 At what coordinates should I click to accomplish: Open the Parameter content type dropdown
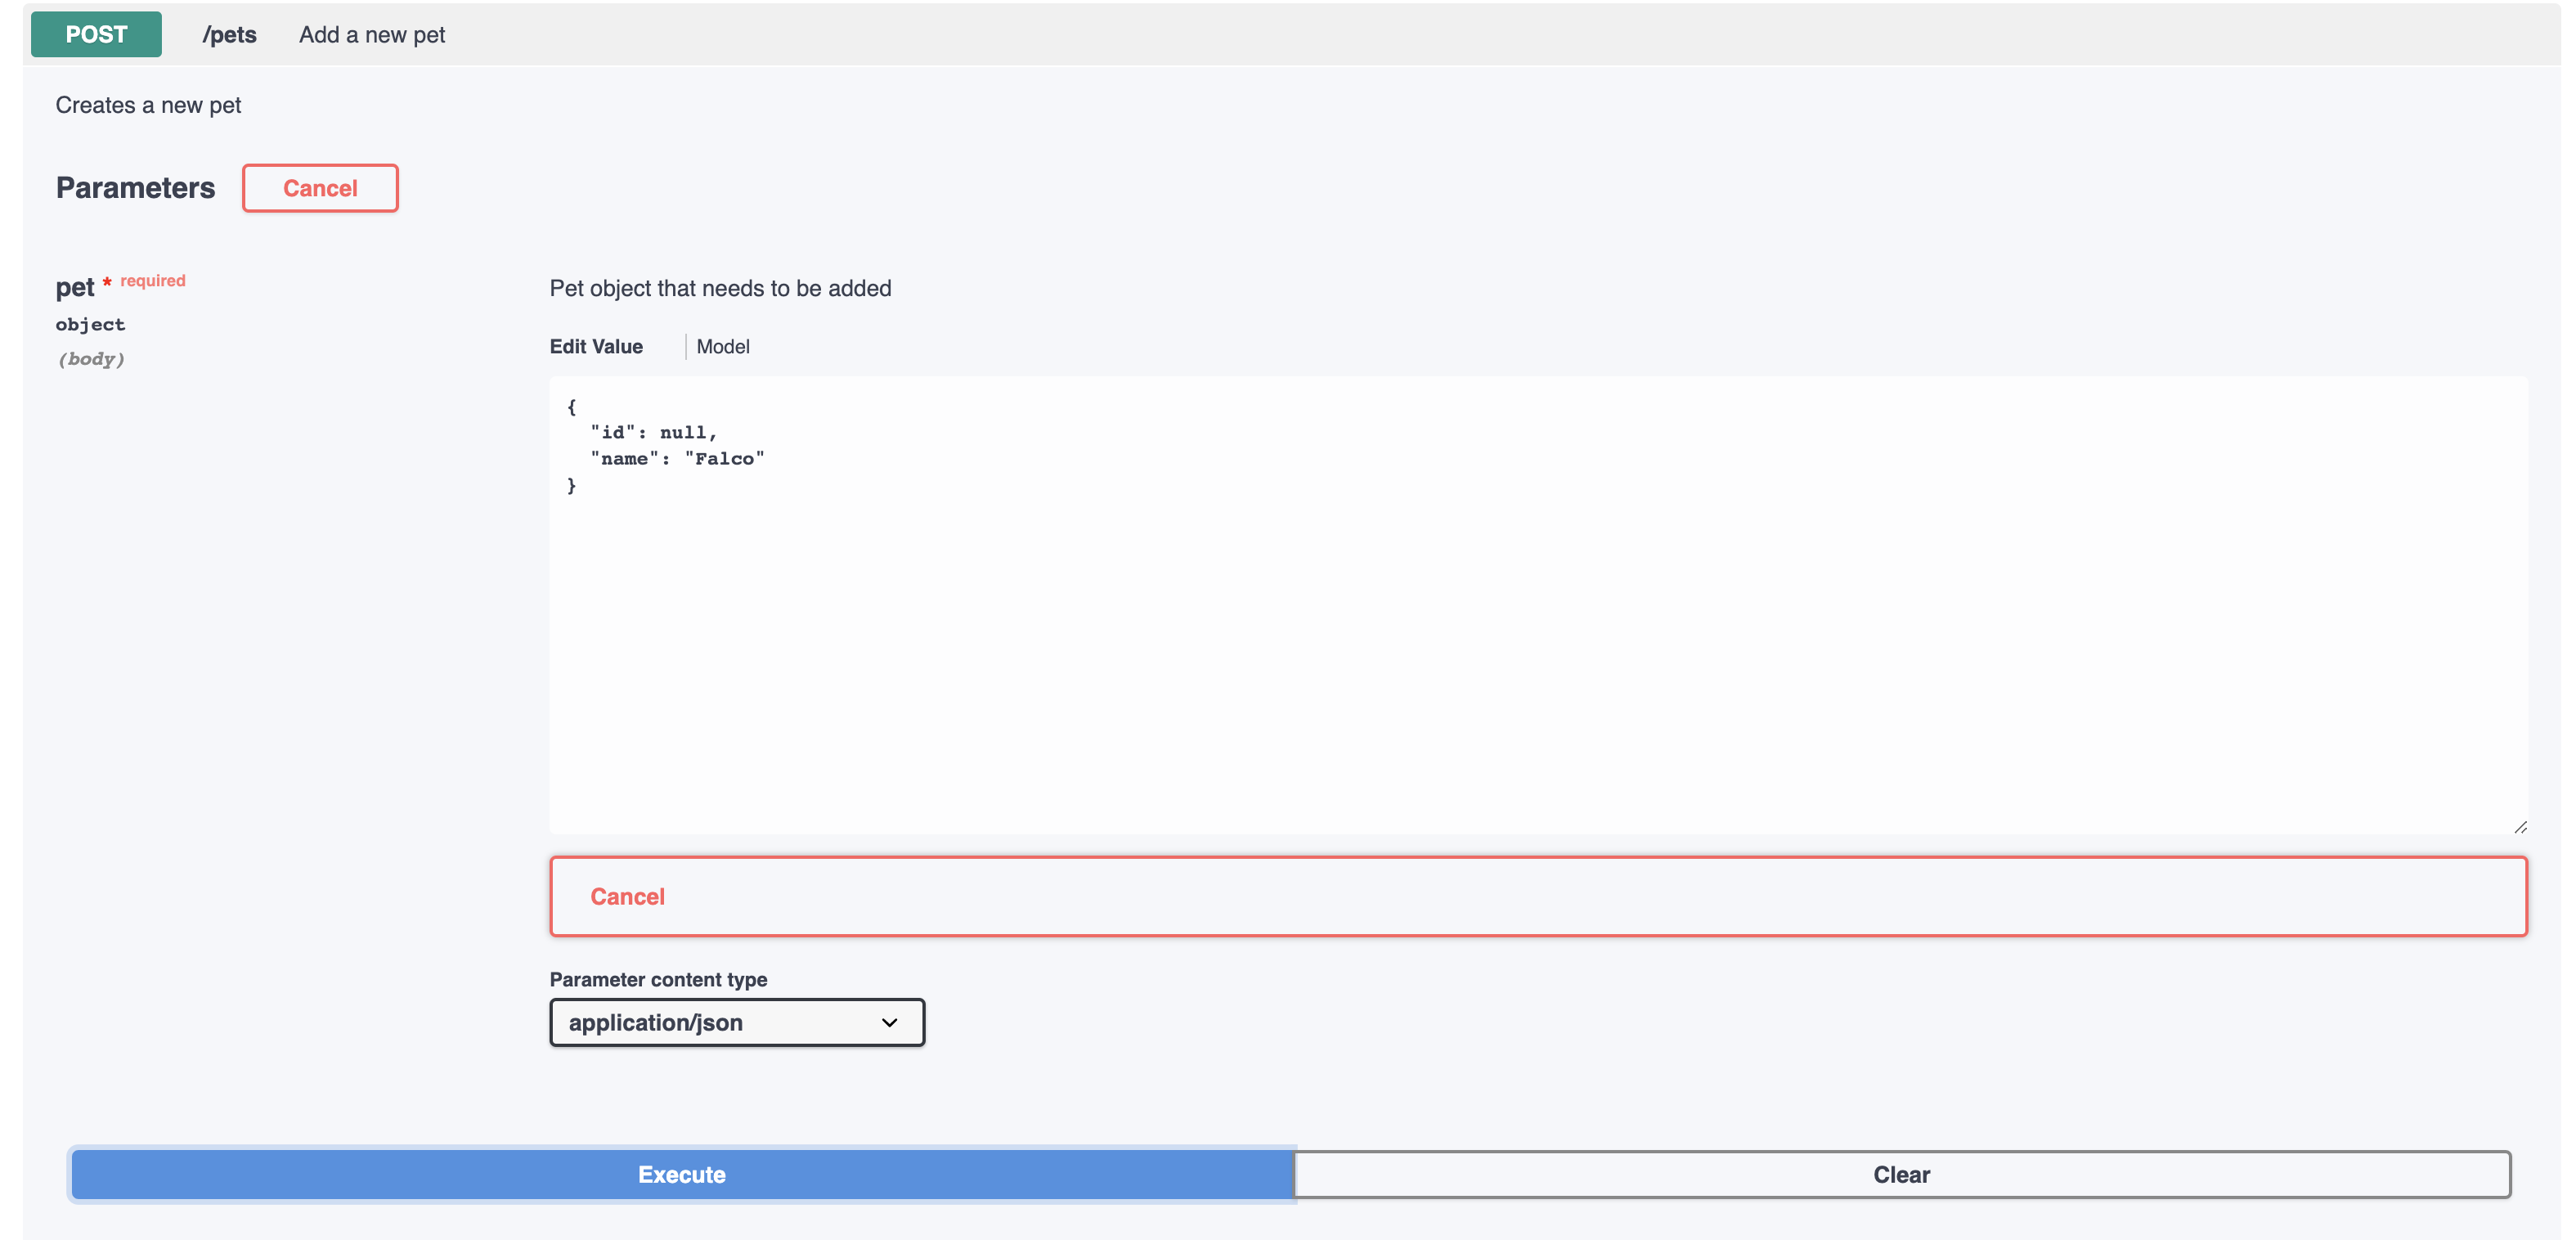tap(736, 1022)
